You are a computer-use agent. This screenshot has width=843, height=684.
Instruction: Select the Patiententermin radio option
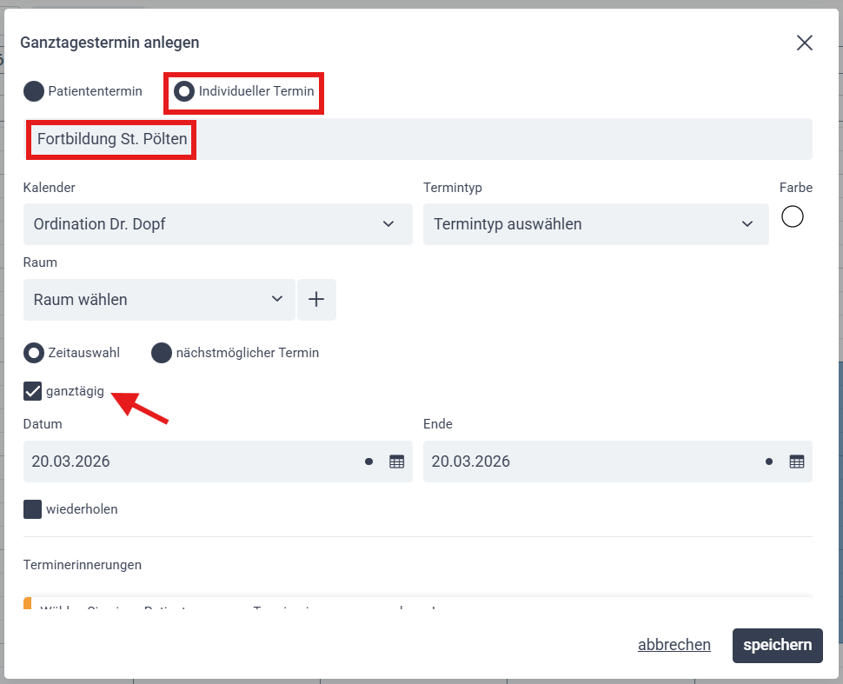pos(34,91)
